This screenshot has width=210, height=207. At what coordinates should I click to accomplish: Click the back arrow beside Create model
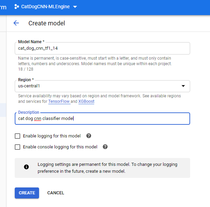16,23
